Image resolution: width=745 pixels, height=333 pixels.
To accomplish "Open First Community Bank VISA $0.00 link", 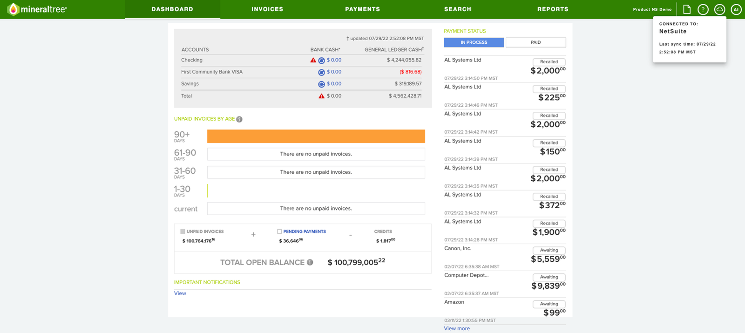I will point(334,72).
